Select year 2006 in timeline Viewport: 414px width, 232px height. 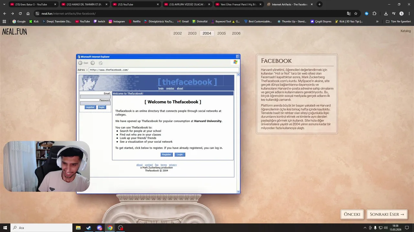(236, 33)
